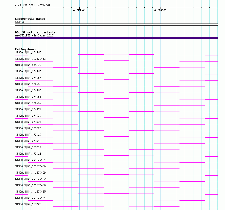Viewport: 225px width, 210px height.
Task: Click the chr1:43713821..43714069 coordinate label
Action: tap(33, 5)
